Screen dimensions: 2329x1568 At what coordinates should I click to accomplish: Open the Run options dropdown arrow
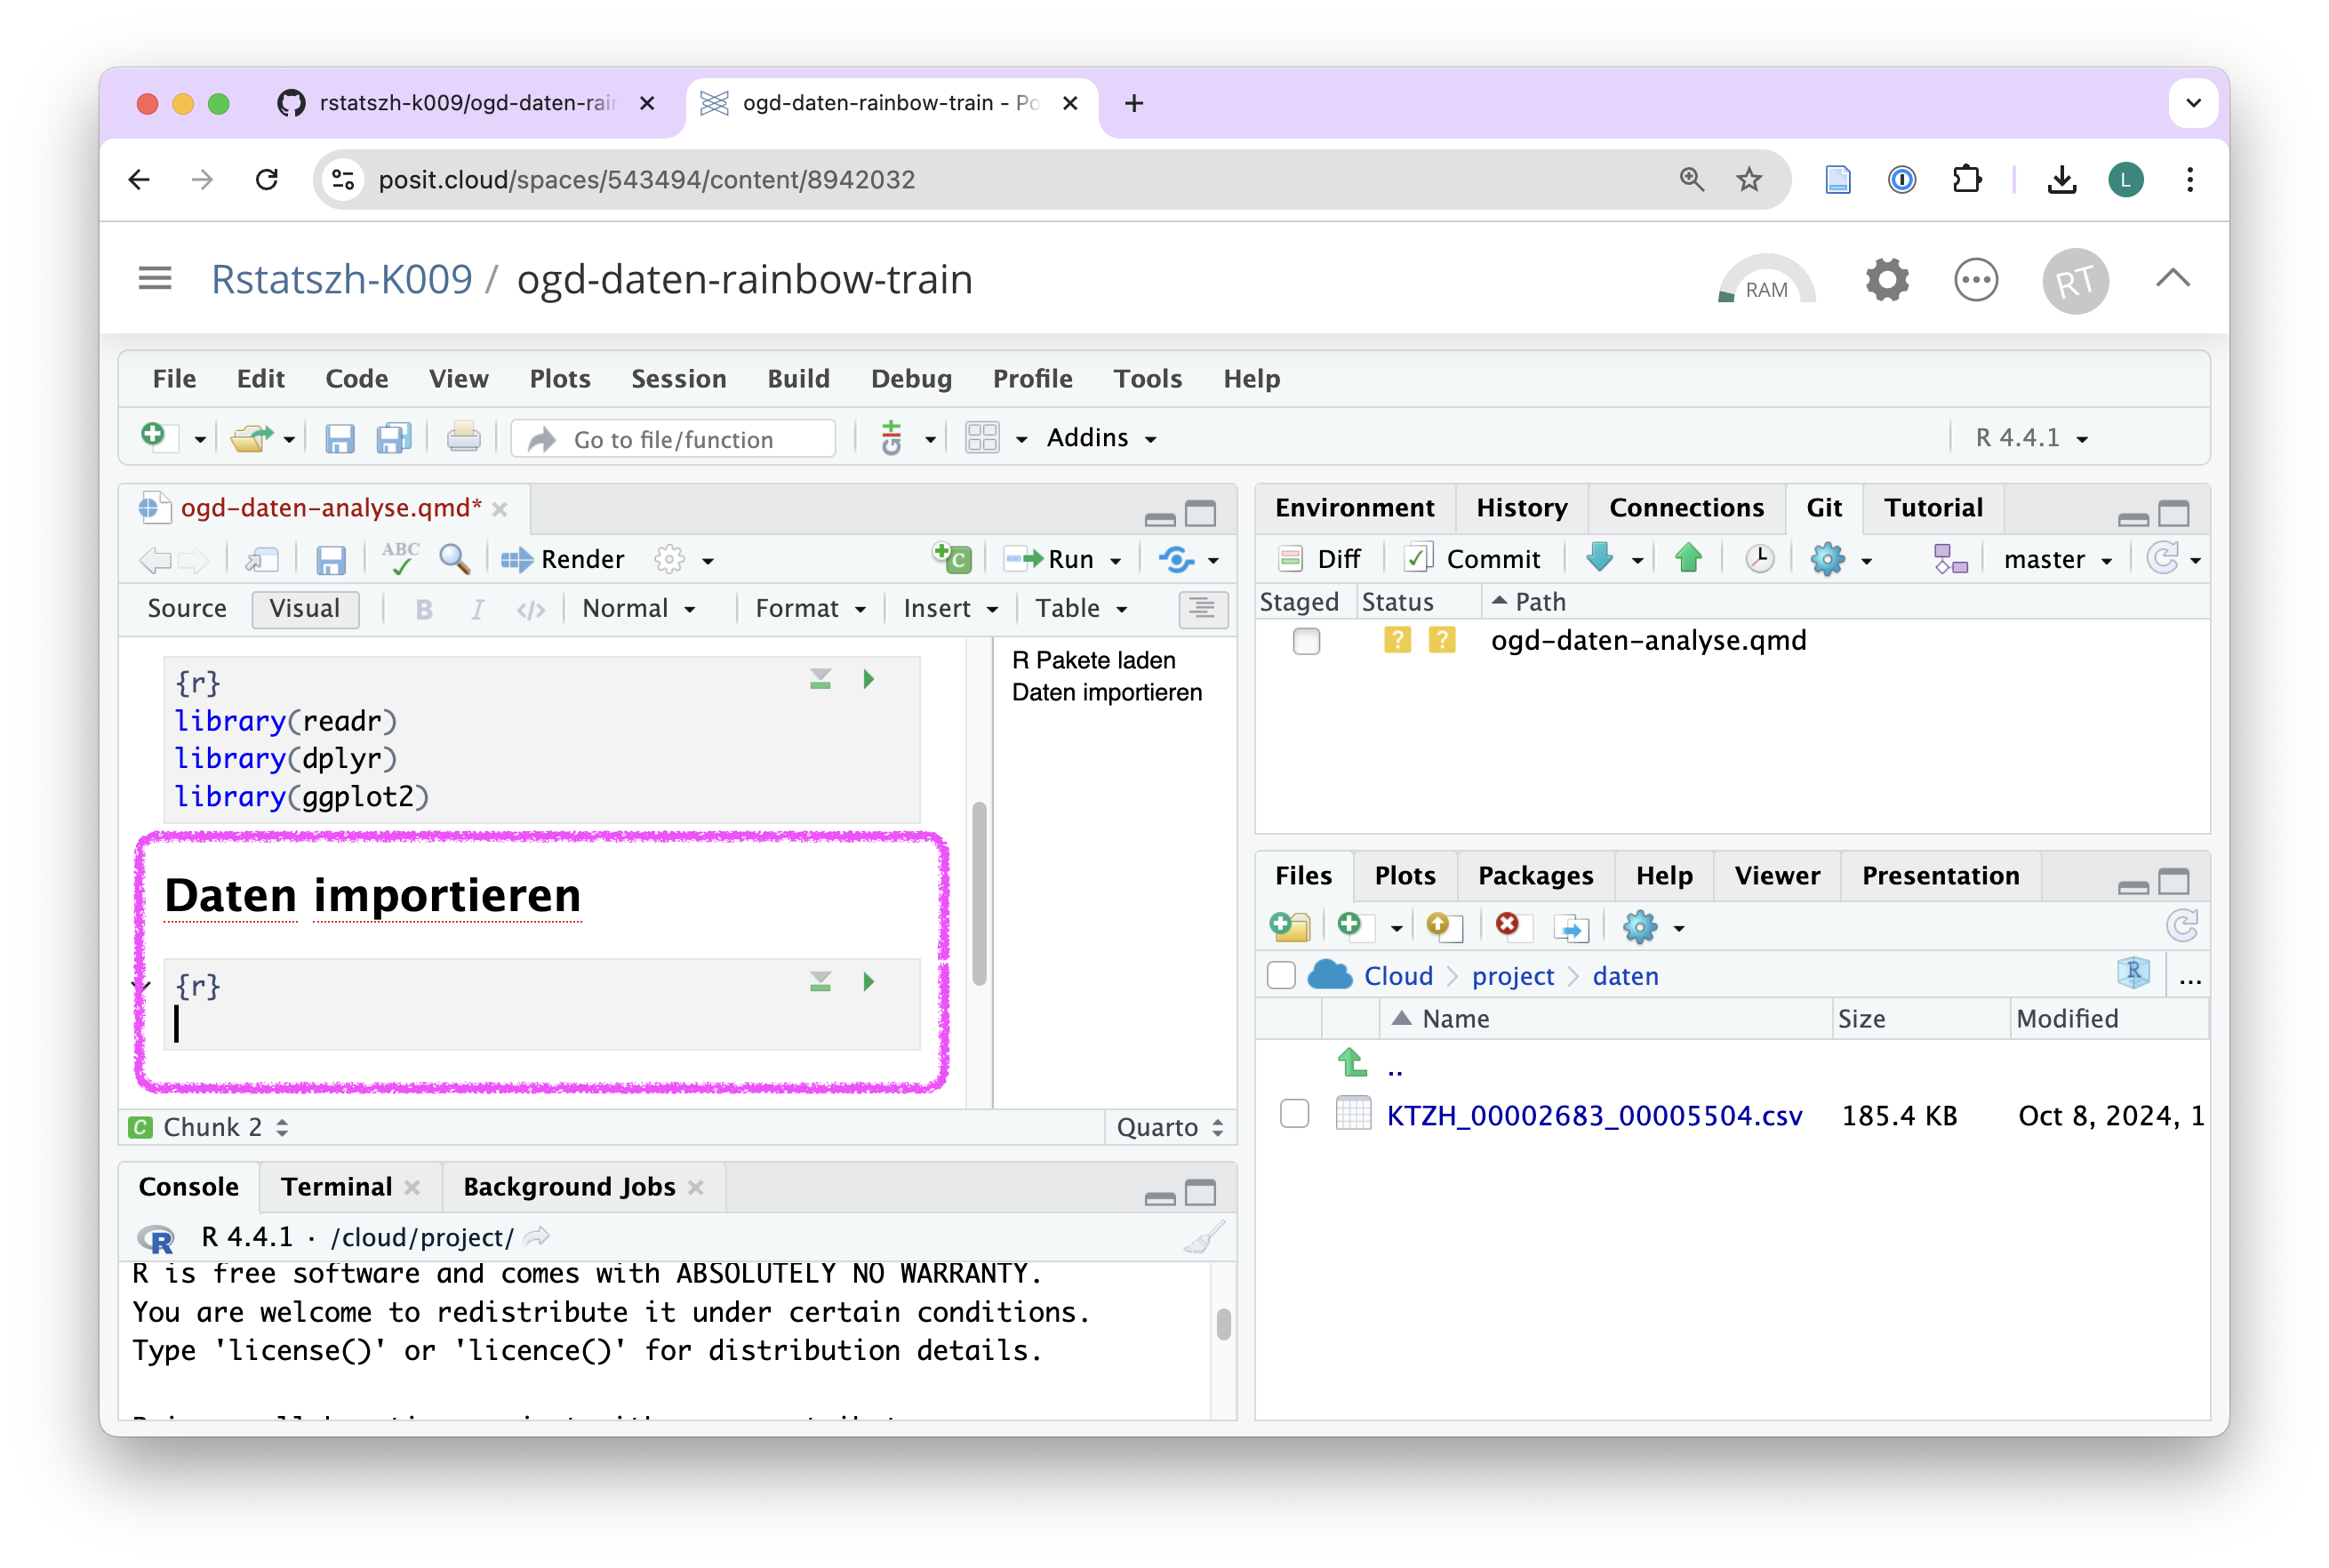click(x=1116, y=560)
